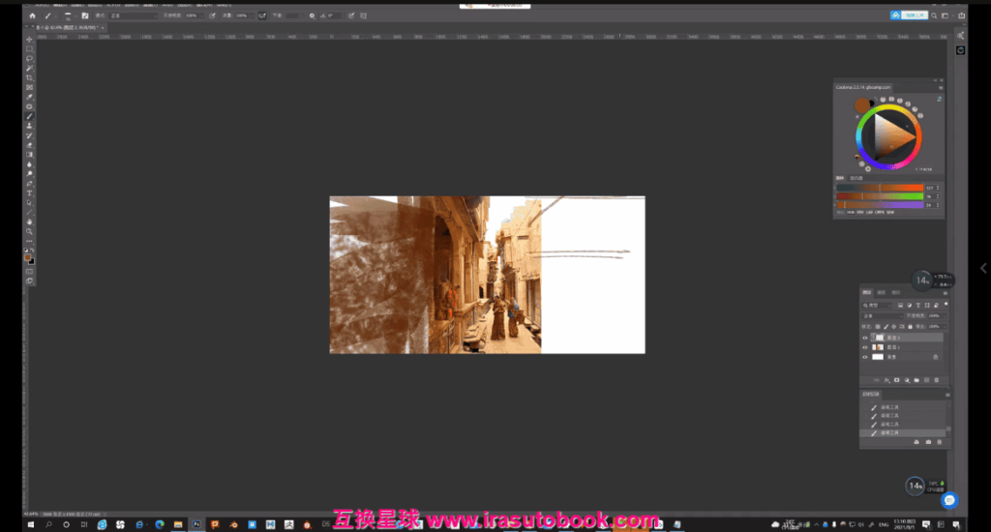Viewport: 991px width, 532px height.
Task: Select the Lasso tool
Action: [30, 59]
